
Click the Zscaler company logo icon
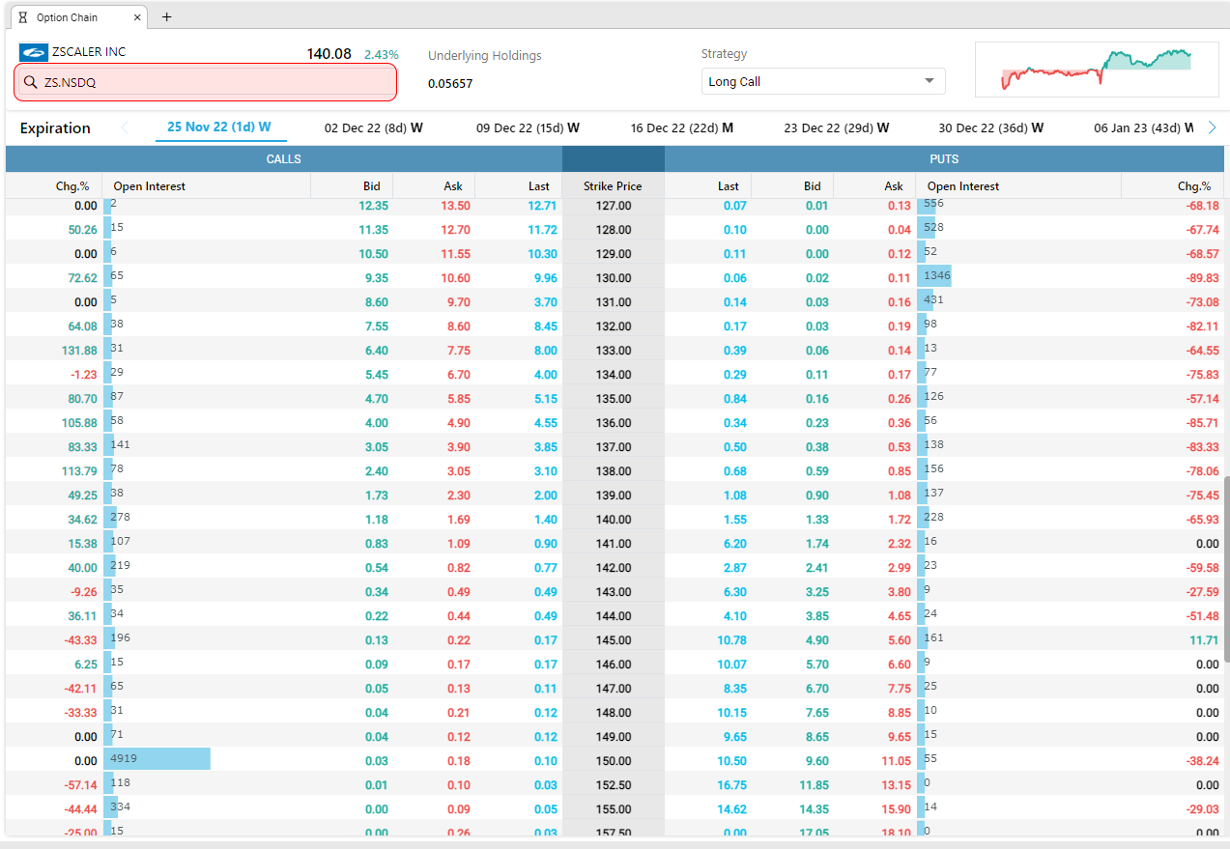pos(33,52)
